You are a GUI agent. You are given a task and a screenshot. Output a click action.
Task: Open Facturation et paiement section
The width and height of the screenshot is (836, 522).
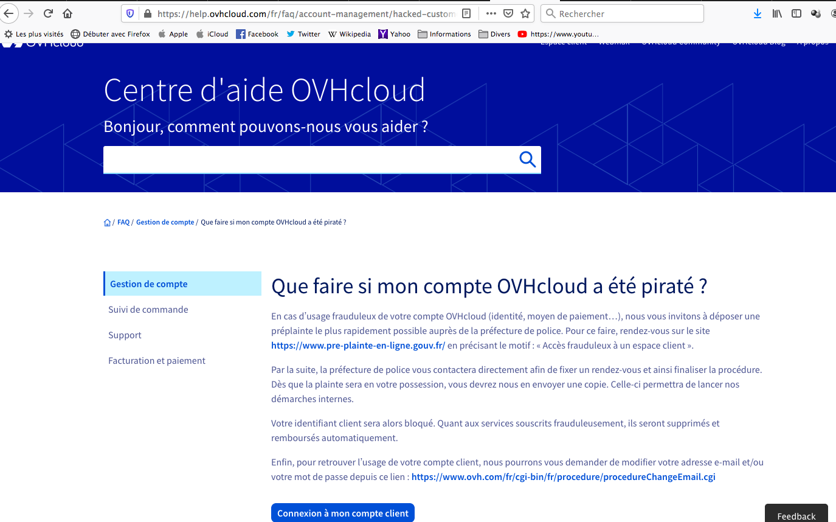157,360
